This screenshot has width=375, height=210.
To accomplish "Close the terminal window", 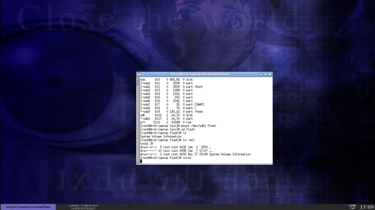I will click(x=270, y=74).
